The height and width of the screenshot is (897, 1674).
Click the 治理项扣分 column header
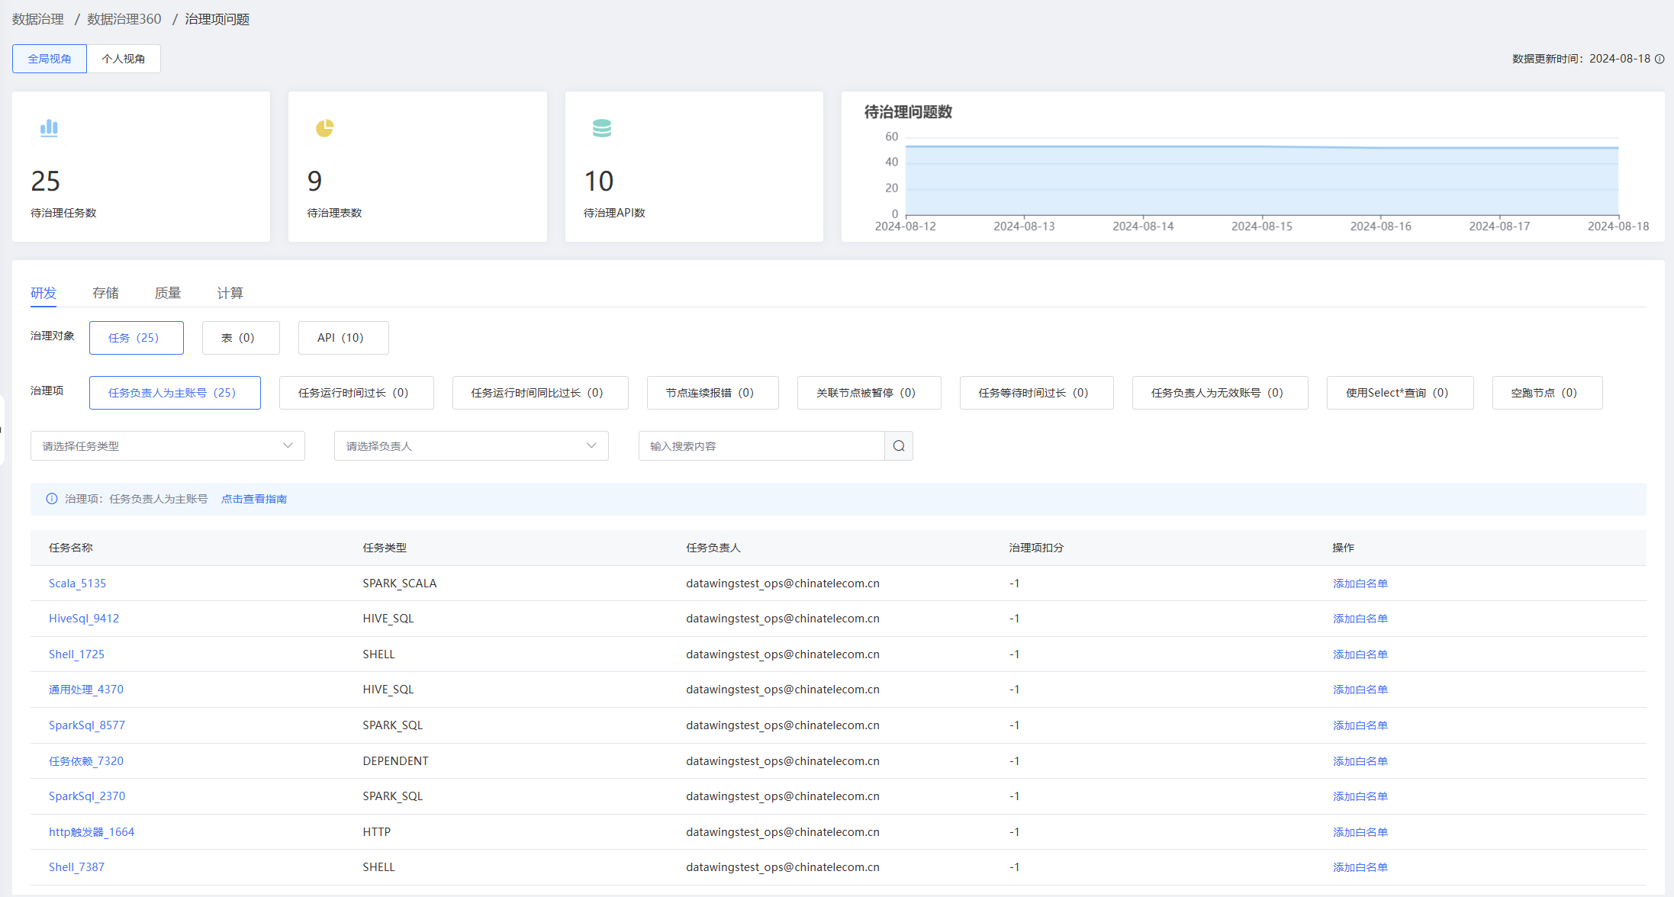coord(1036,548)
